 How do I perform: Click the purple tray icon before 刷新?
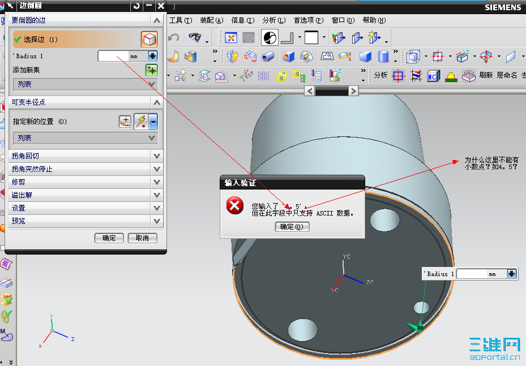tap(469, 76)
